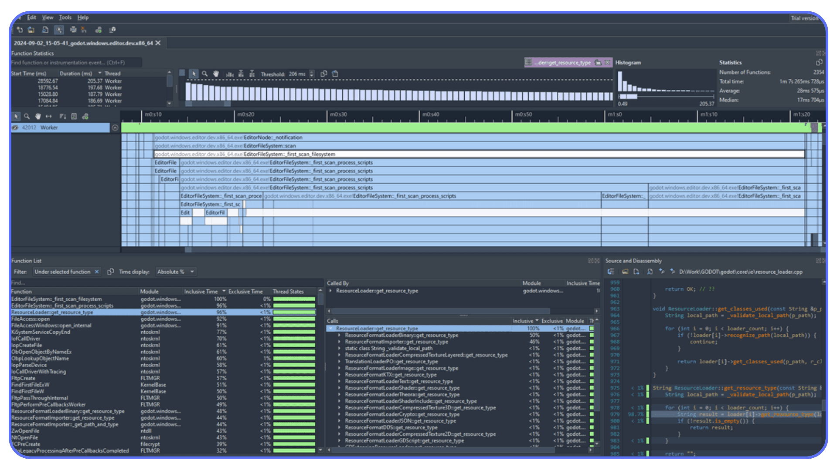Image resolution: width=837 pixels, height=470 pixels.
Task: Select ResourceLoader::get_resource_type in the Function List
Action: (52, 312)
